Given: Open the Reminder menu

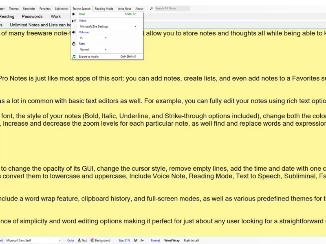Looking at the screenshot, I should [x=29, y=9].
